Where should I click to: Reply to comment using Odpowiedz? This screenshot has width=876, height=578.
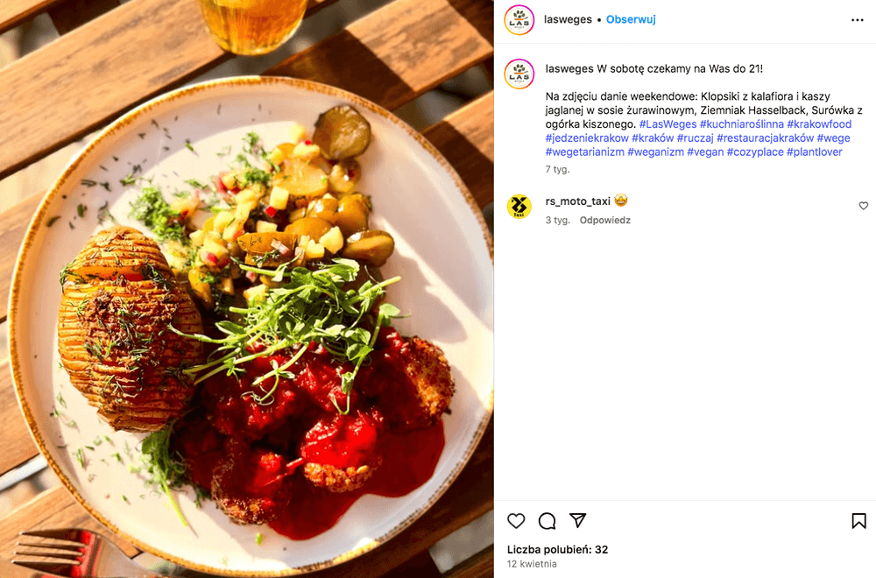pos(605,220)
